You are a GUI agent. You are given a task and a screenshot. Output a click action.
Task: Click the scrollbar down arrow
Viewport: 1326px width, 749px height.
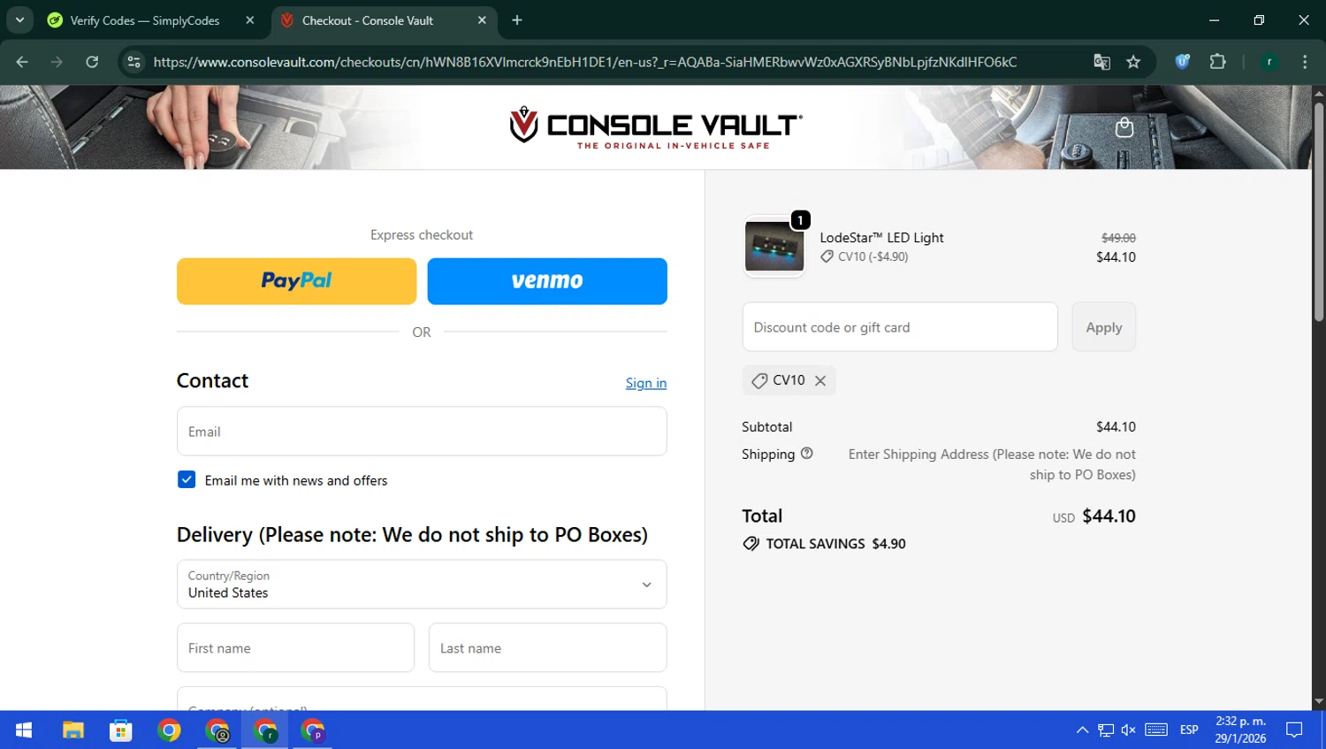[1318, 701]
